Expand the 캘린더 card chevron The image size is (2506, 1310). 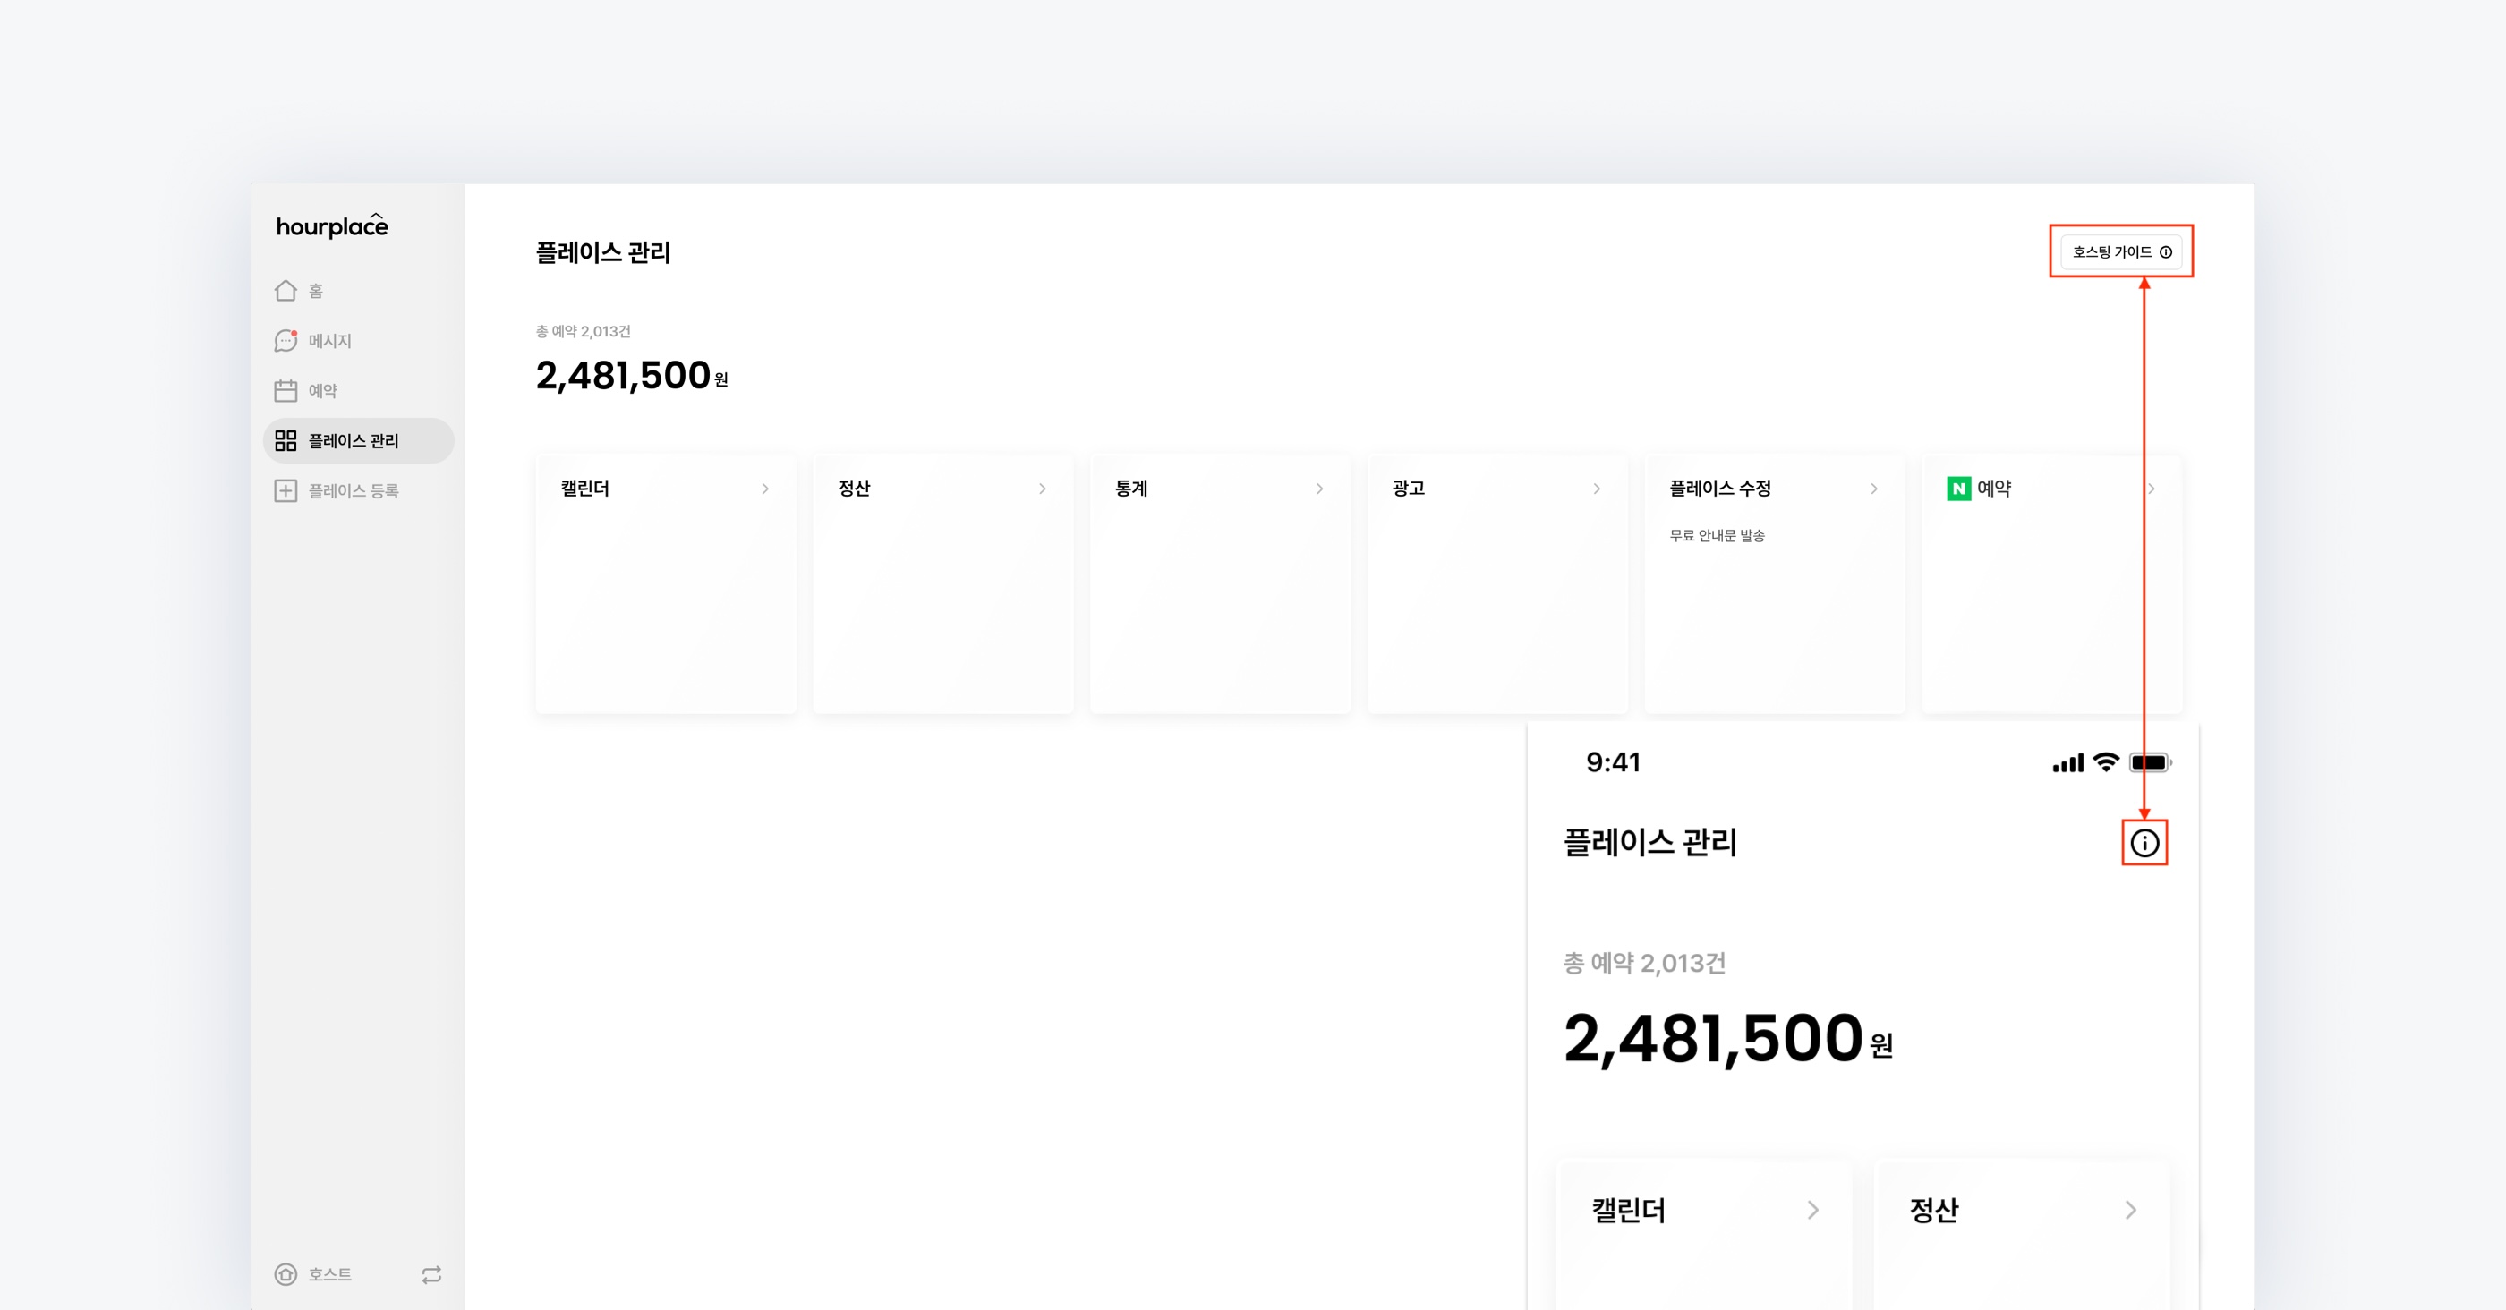click(765, 489)
